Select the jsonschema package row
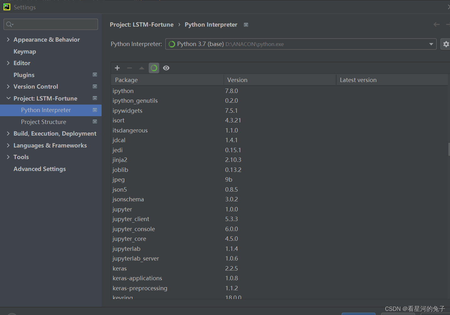The image size is (450, 315). point(279,199)
